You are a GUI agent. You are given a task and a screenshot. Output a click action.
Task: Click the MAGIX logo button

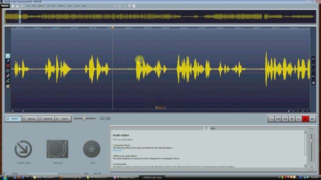tap(5, 6)
